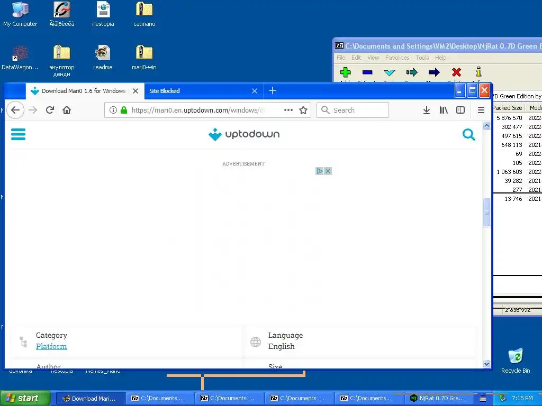Open the catmario archive icon
The height and width of the screenshot is (406, 542).
point(144,14)
